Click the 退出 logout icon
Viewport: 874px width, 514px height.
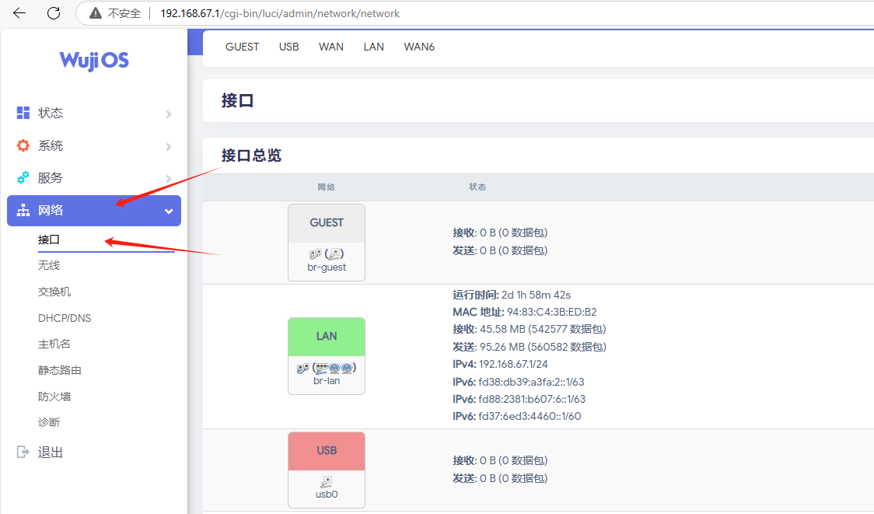[23, 452]
